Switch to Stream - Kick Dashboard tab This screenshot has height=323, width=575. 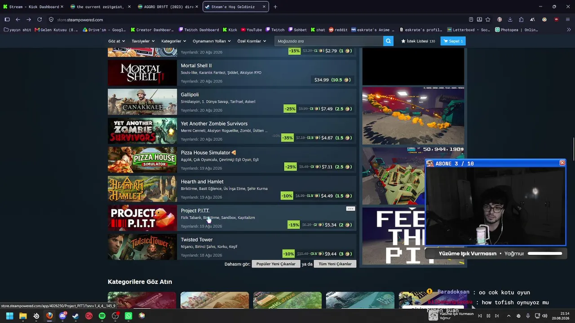[x=33, y=7]
